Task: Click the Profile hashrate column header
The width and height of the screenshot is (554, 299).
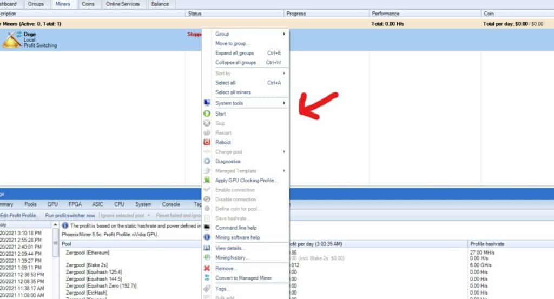Action: coord(511,244)
